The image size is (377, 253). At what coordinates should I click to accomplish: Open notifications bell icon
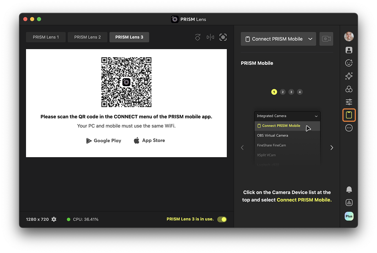click(x=349, y=190)
